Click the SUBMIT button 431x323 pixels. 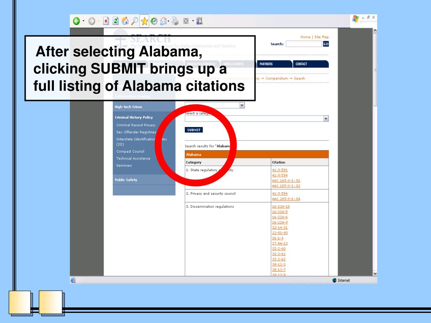[194, 130]
